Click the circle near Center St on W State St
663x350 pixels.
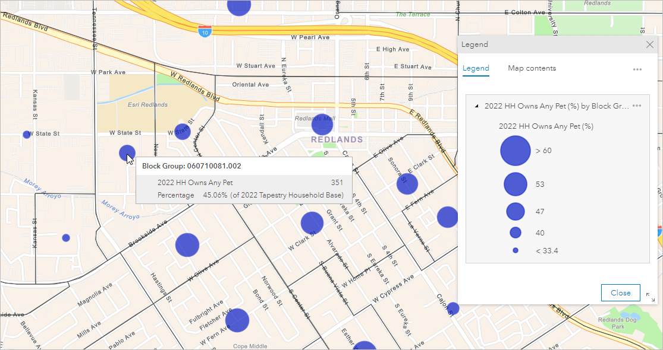(183, 132)
